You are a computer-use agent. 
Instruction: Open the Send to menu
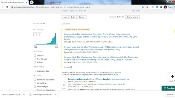(82, 17)
